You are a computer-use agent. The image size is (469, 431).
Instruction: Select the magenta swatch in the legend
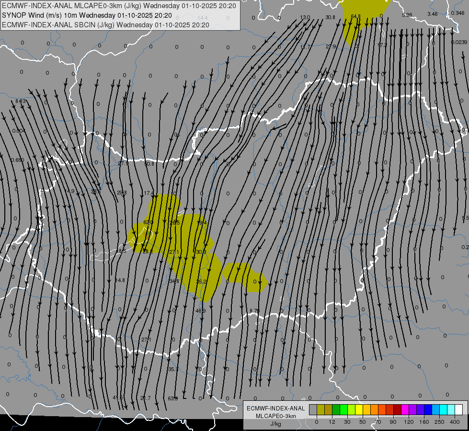pyautogui.click(x=405, y=409)
